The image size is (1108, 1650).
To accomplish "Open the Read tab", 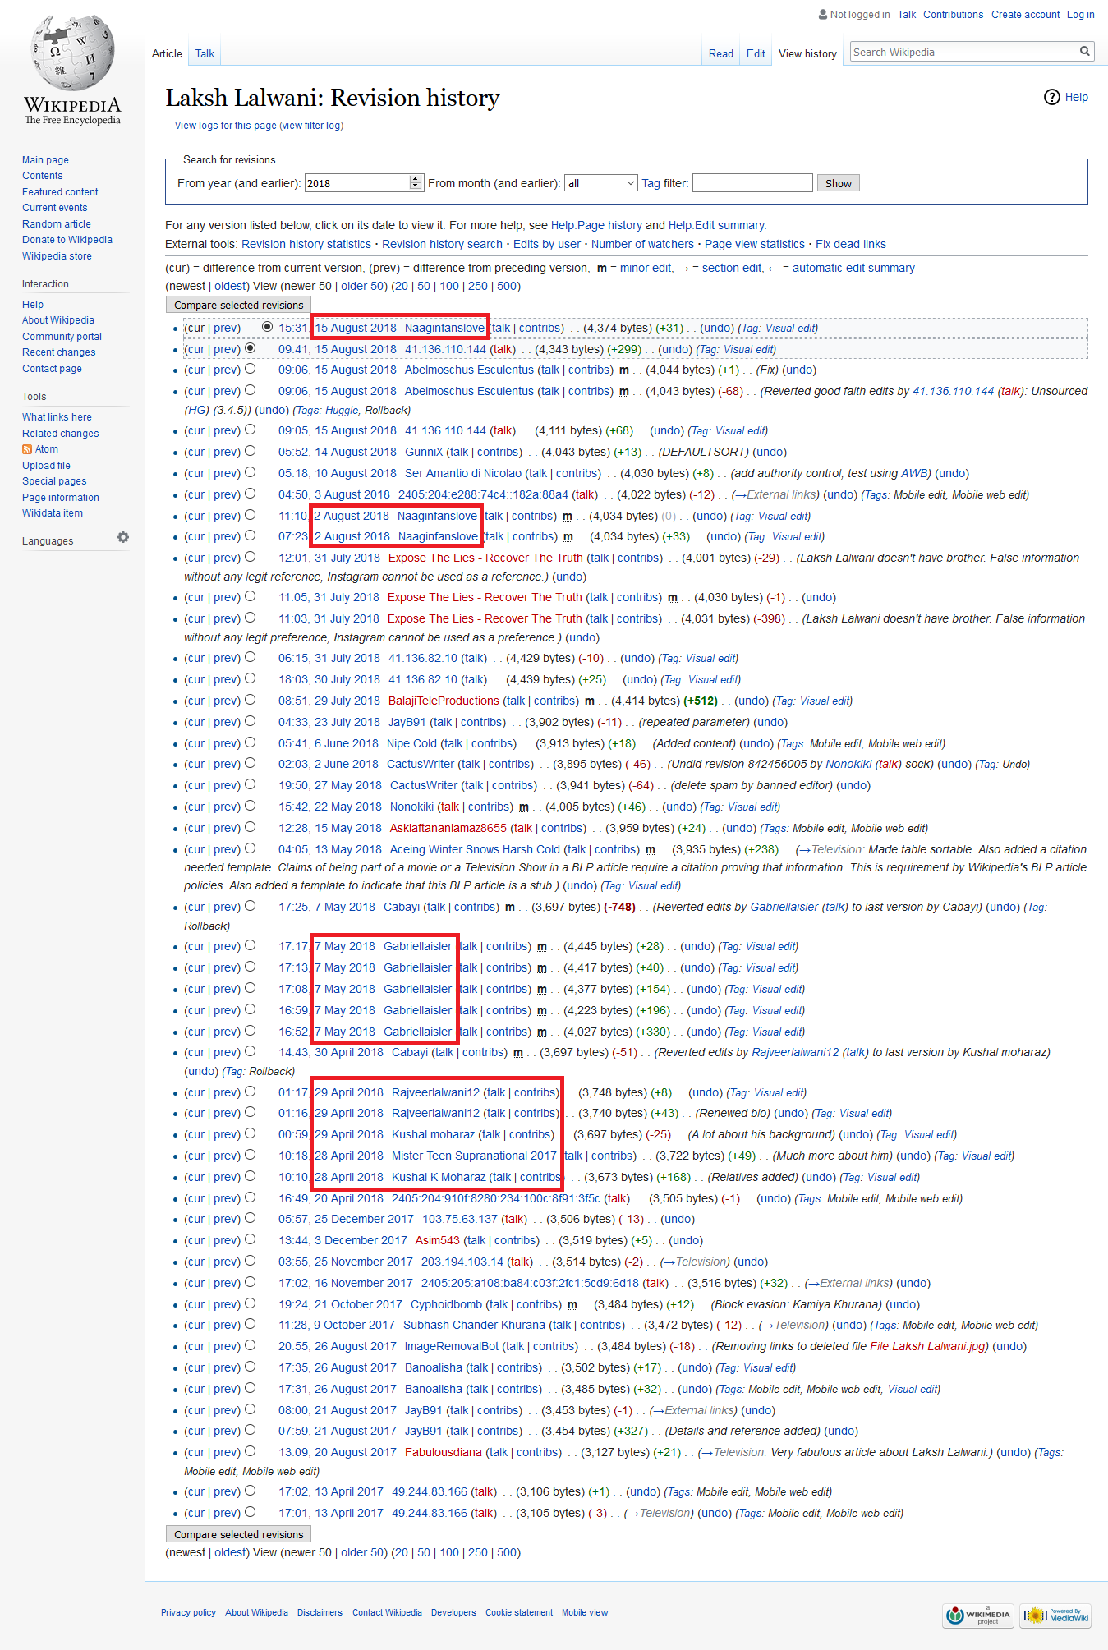I will [721, 53].
